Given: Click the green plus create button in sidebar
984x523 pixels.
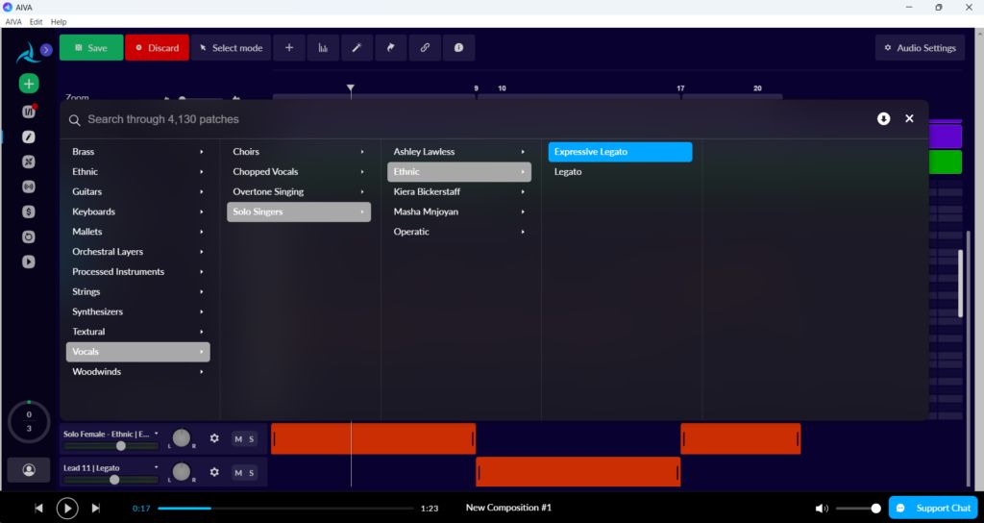Looking at the screenshot, I should click(29, 84).
